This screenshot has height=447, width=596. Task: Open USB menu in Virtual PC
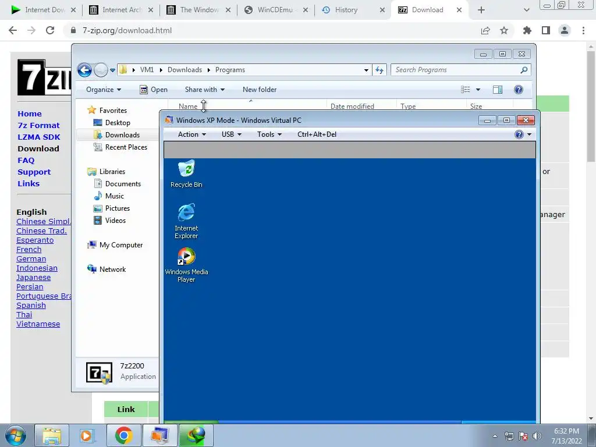click(232, 134)
